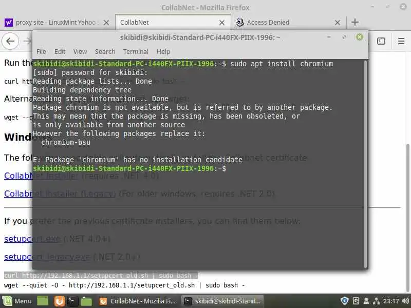Open the terminal Edit menu
Image resolution: width=411 pixels, height=308 pixels.
[x=60, y=52]
